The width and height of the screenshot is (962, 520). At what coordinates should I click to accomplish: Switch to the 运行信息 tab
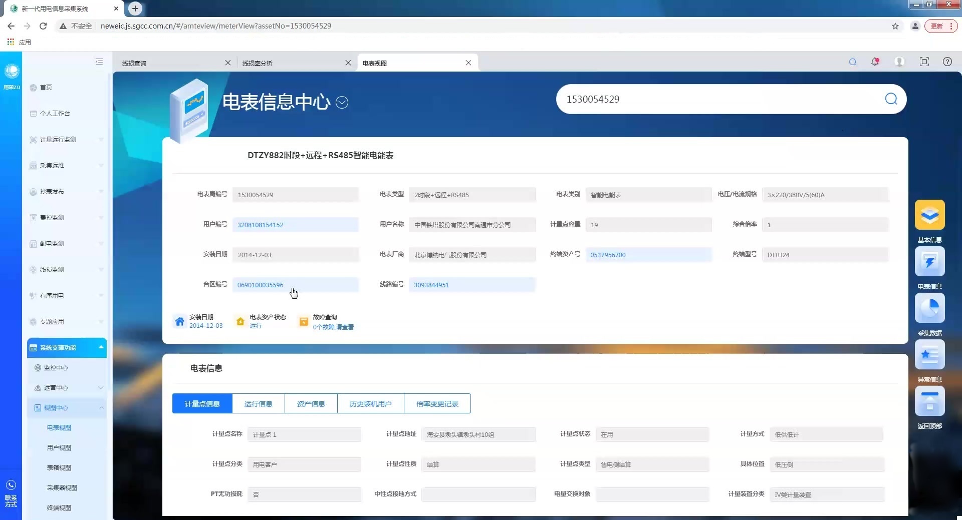(x=258, y=404)
